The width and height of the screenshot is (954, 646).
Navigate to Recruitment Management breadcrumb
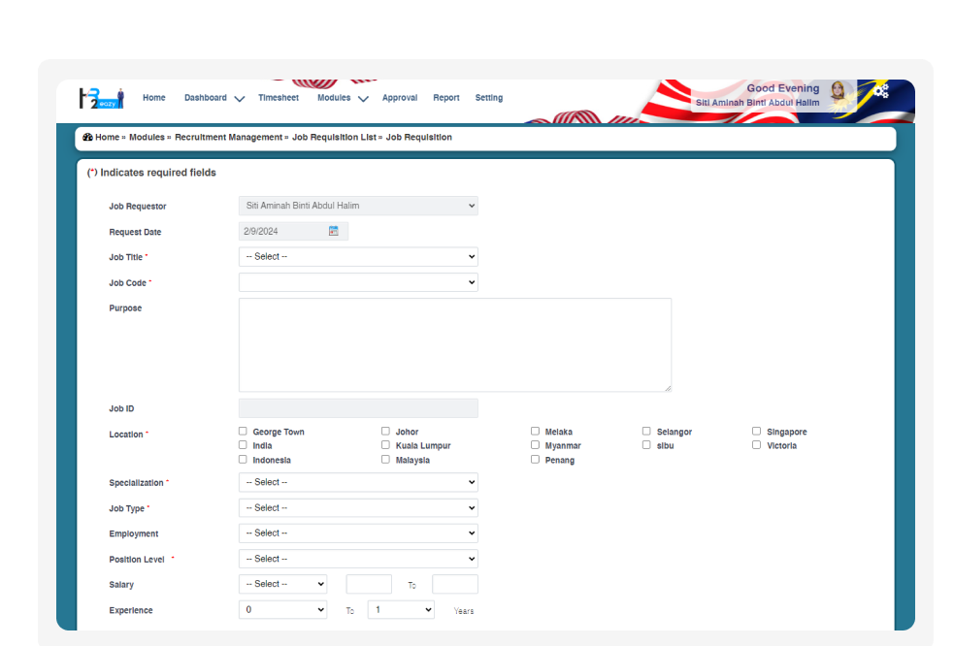click(x=228, y=138)
